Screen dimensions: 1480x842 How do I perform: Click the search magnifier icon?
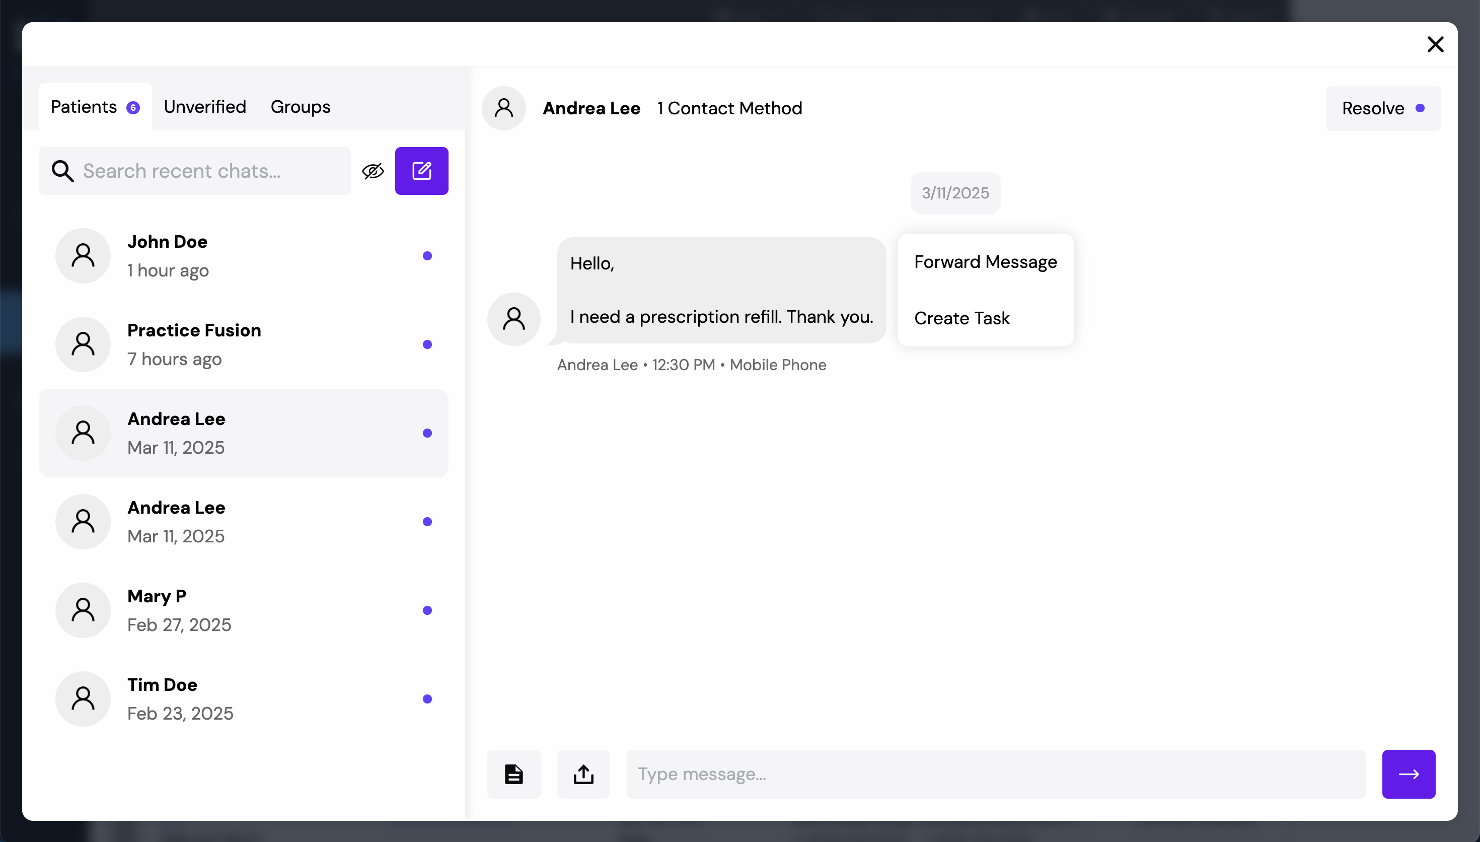coord(62,171)
